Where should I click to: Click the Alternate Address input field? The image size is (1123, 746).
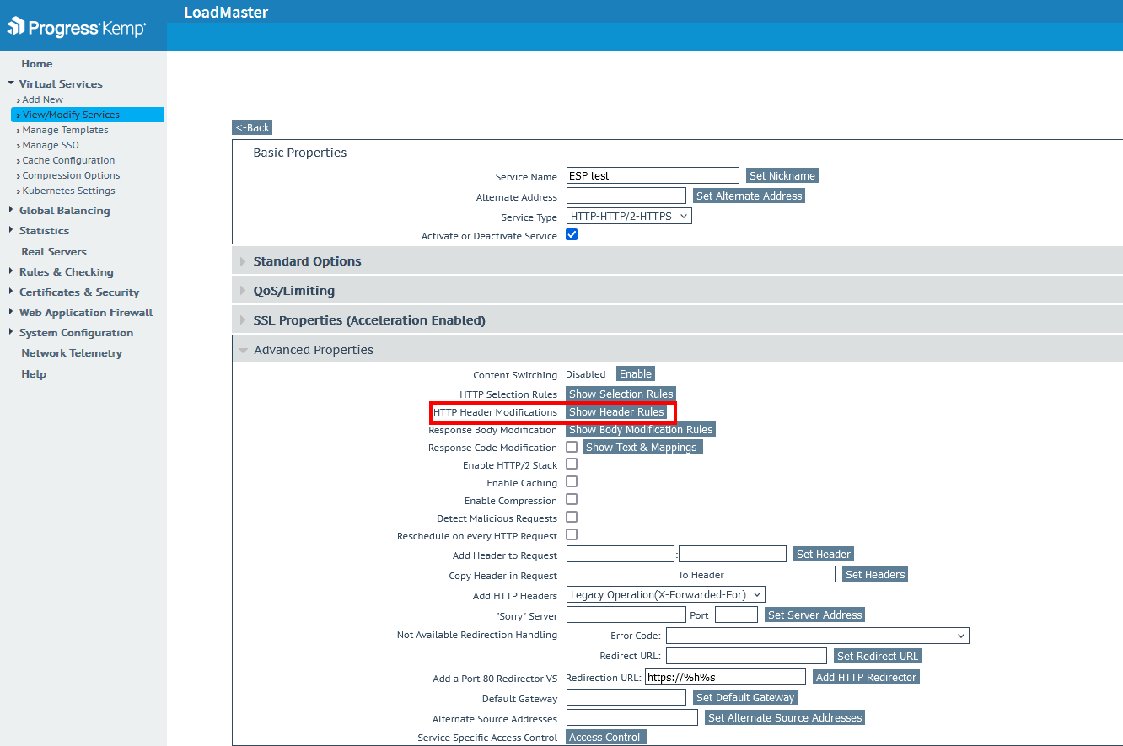[x=626, y=196]
